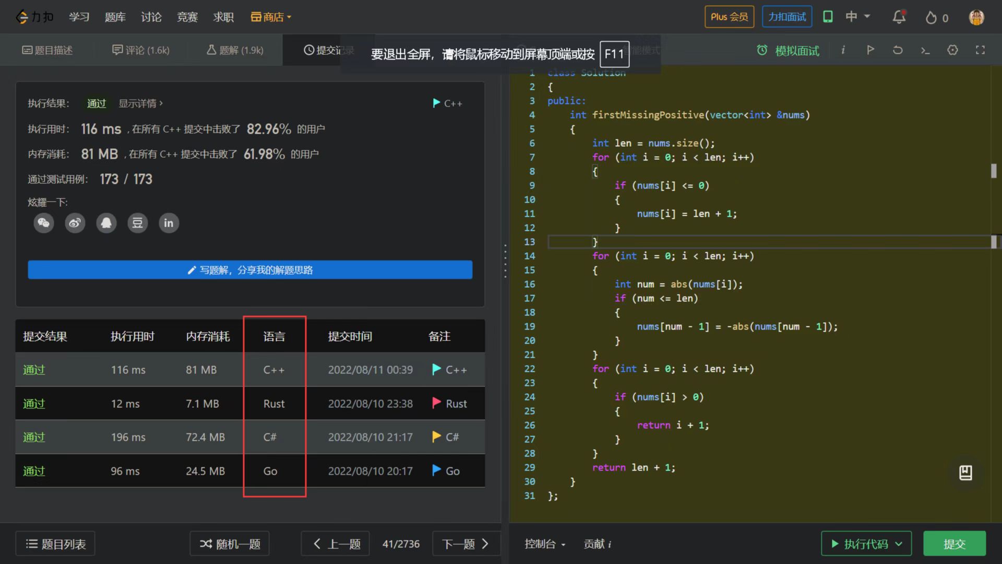Reset code with the restore icon
1002x564 pixels.
[898, 50]
